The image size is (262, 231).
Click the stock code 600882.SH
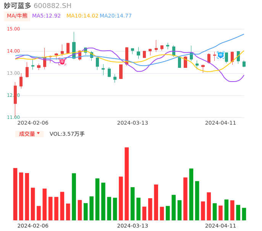pos(53,6)
